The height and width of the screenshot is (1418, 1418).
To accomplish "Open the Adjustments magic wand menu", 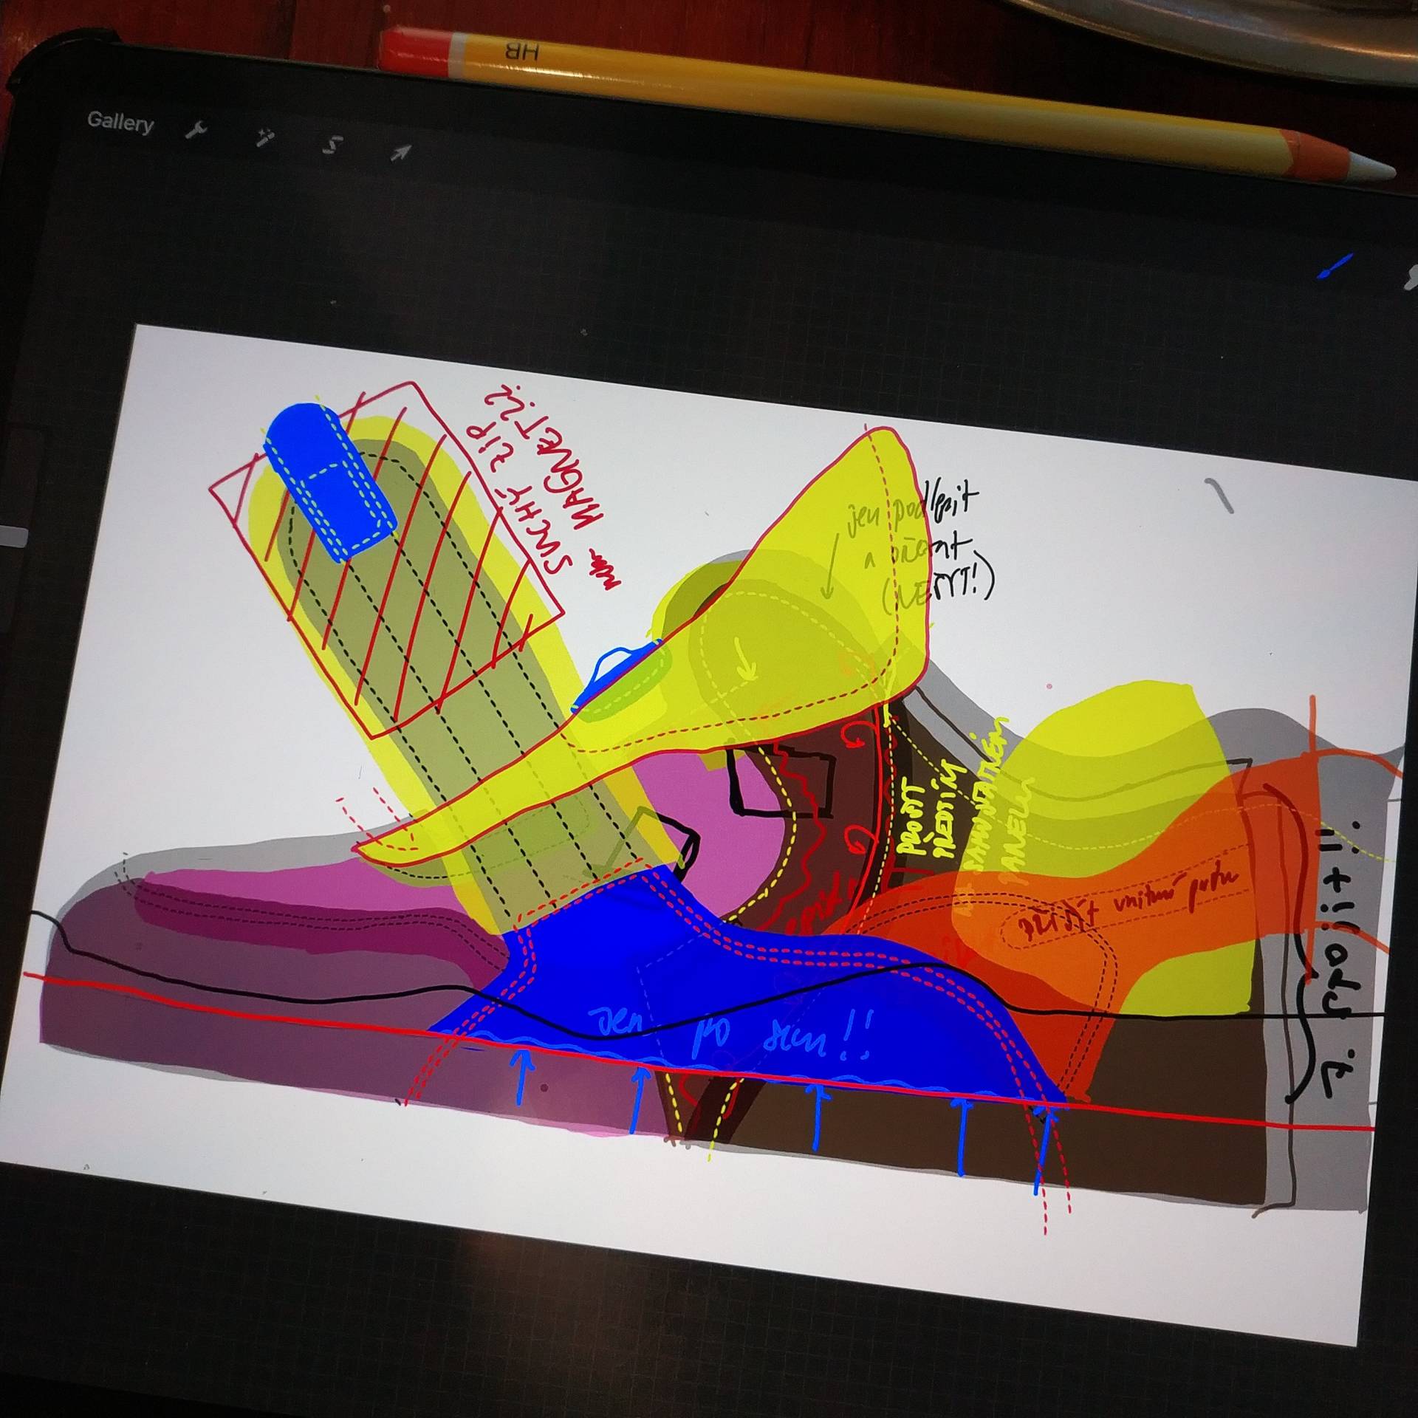I will coord(265,137).
